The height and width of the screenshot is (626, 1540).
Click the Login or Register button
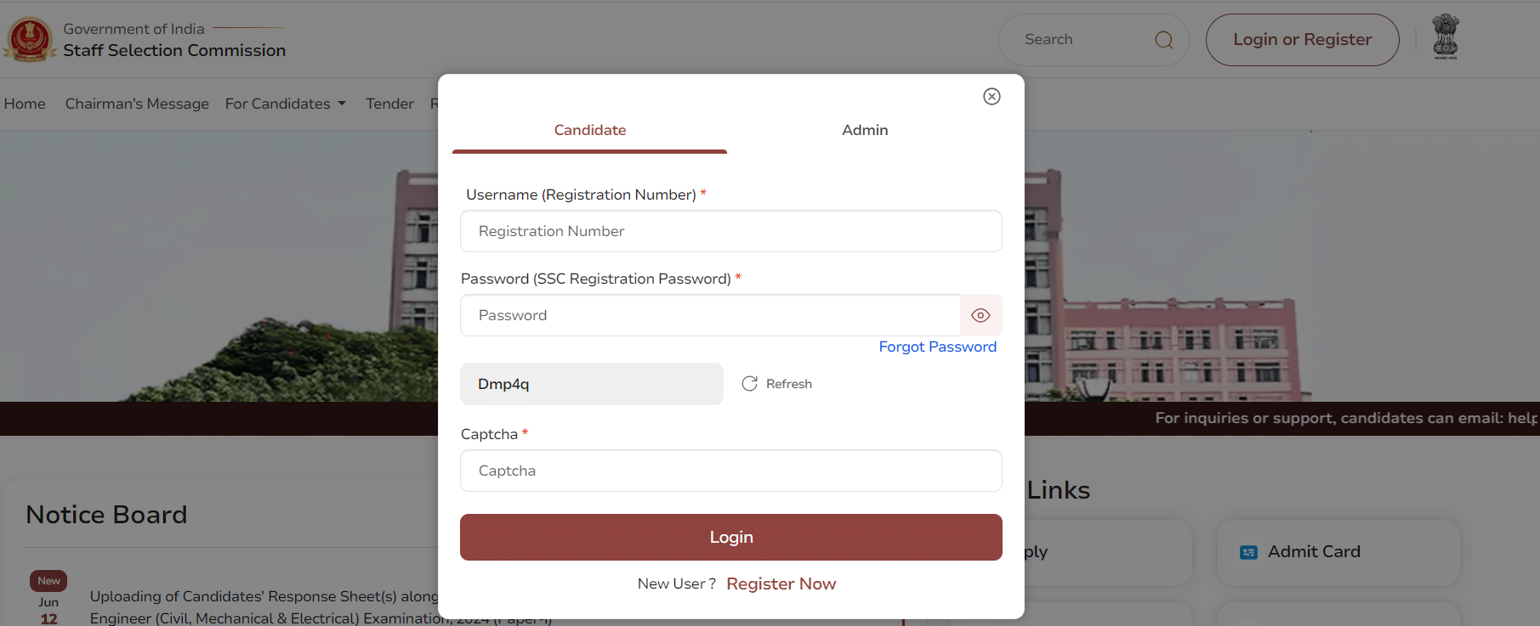coord(1302,40)
